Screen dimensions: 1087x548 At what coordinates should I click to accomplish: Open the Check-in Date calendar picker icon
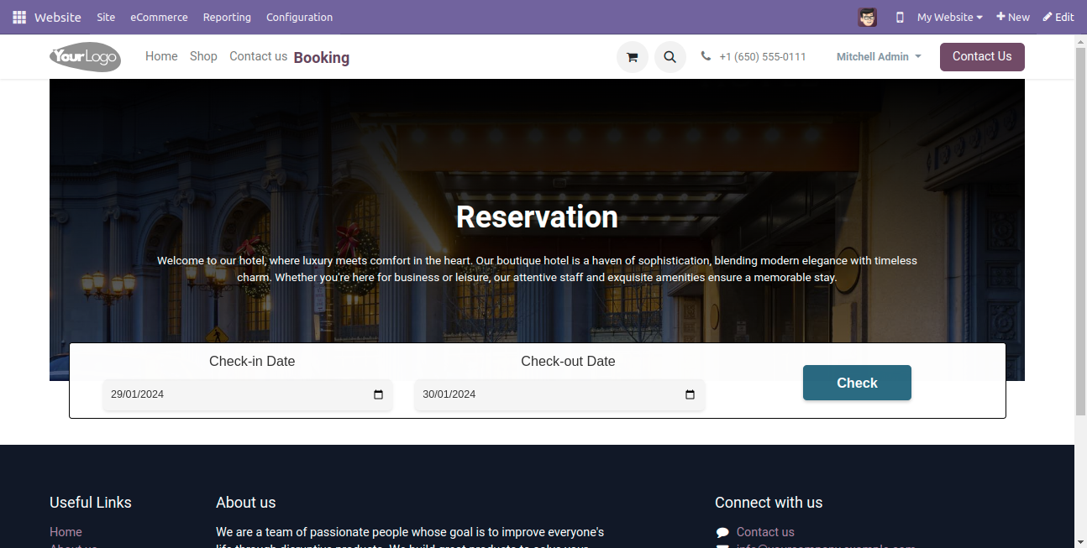coord(378,394)
